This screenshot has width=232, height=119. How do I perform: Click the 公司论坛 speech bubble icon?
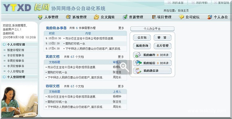pyautogui.click(x=181, y=17)
